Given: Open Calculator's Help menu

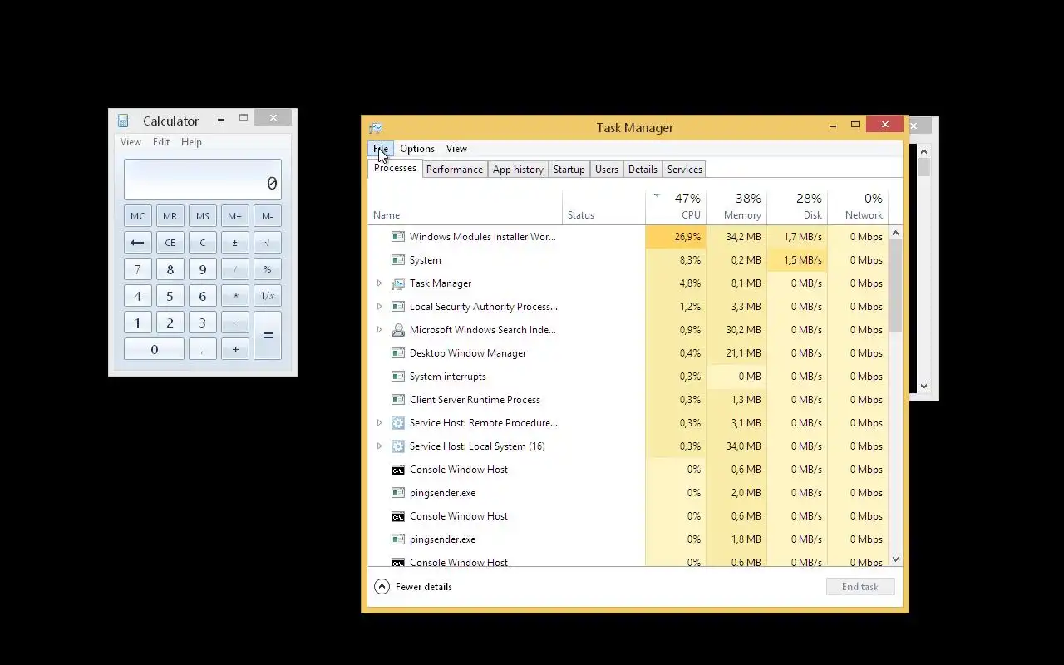Looking at the screenshot, I should point(191,142).
